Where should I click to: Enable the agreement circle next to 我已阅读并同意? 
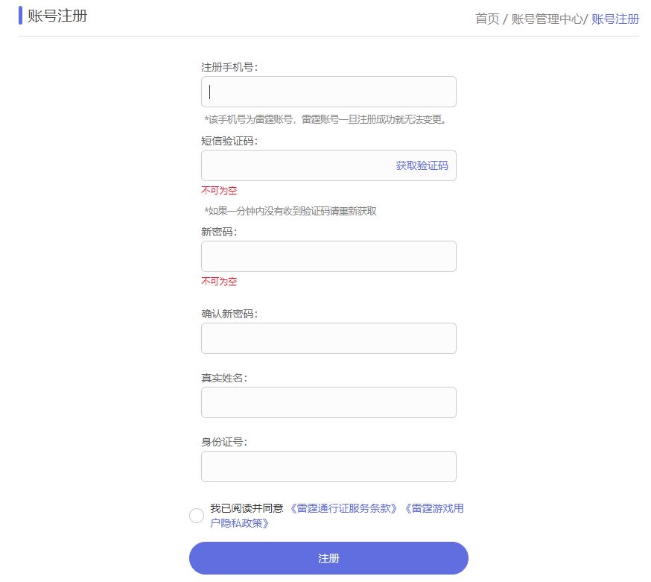(196, 515)
